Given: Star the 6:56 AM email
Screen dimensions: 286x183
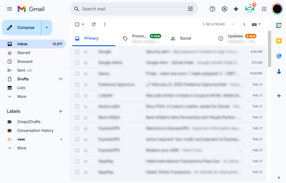Looking at the screenshot, I should [x=85, y=52].
